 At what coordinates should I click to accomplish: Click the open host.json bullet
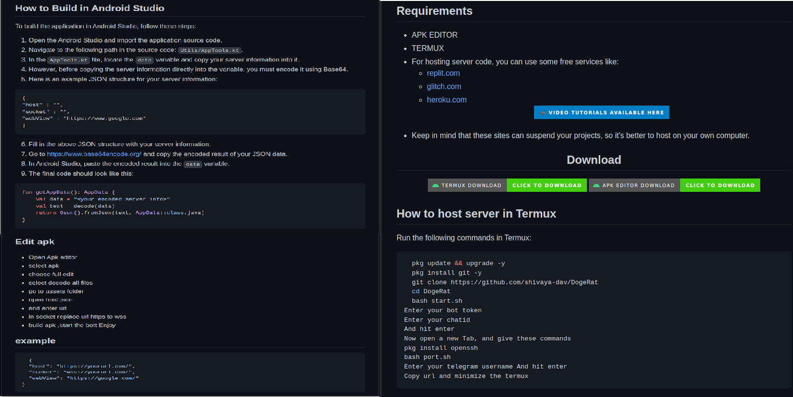pos(50,300)
